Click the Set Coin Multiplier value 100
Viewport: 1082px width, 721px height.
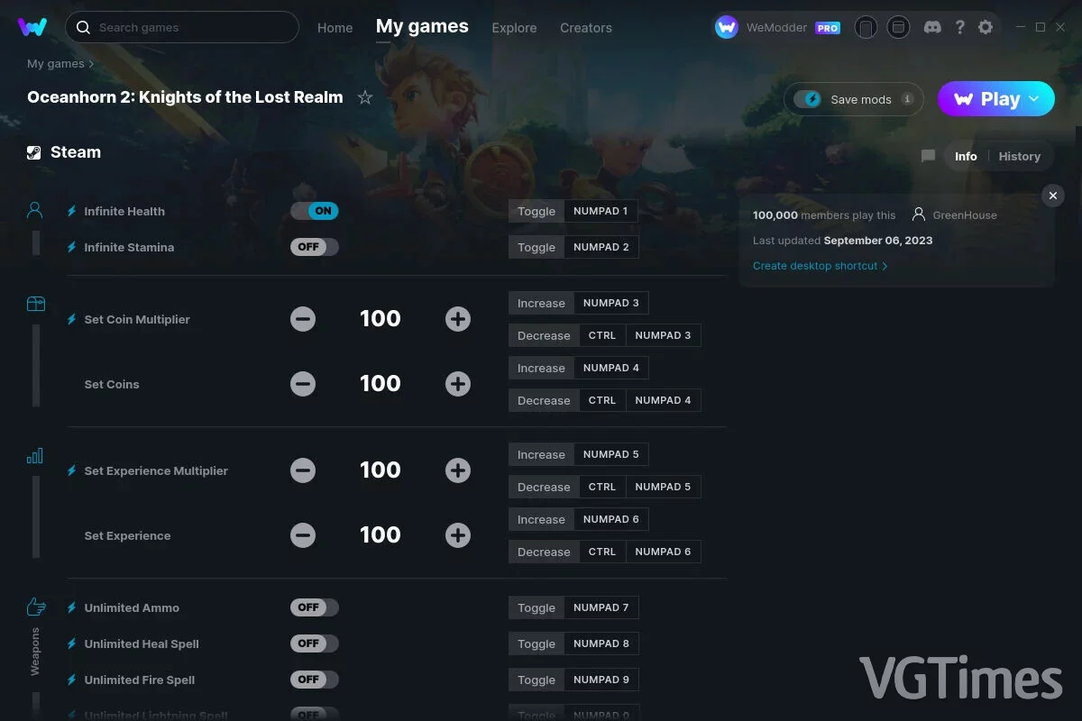tap(381, 319)
